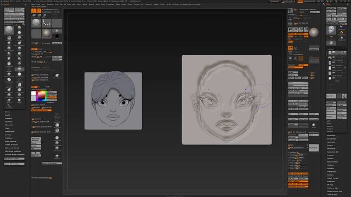Expand the Polygroups section in Tool palette
The image size is (351, 197).
click(x=331, y=171)
